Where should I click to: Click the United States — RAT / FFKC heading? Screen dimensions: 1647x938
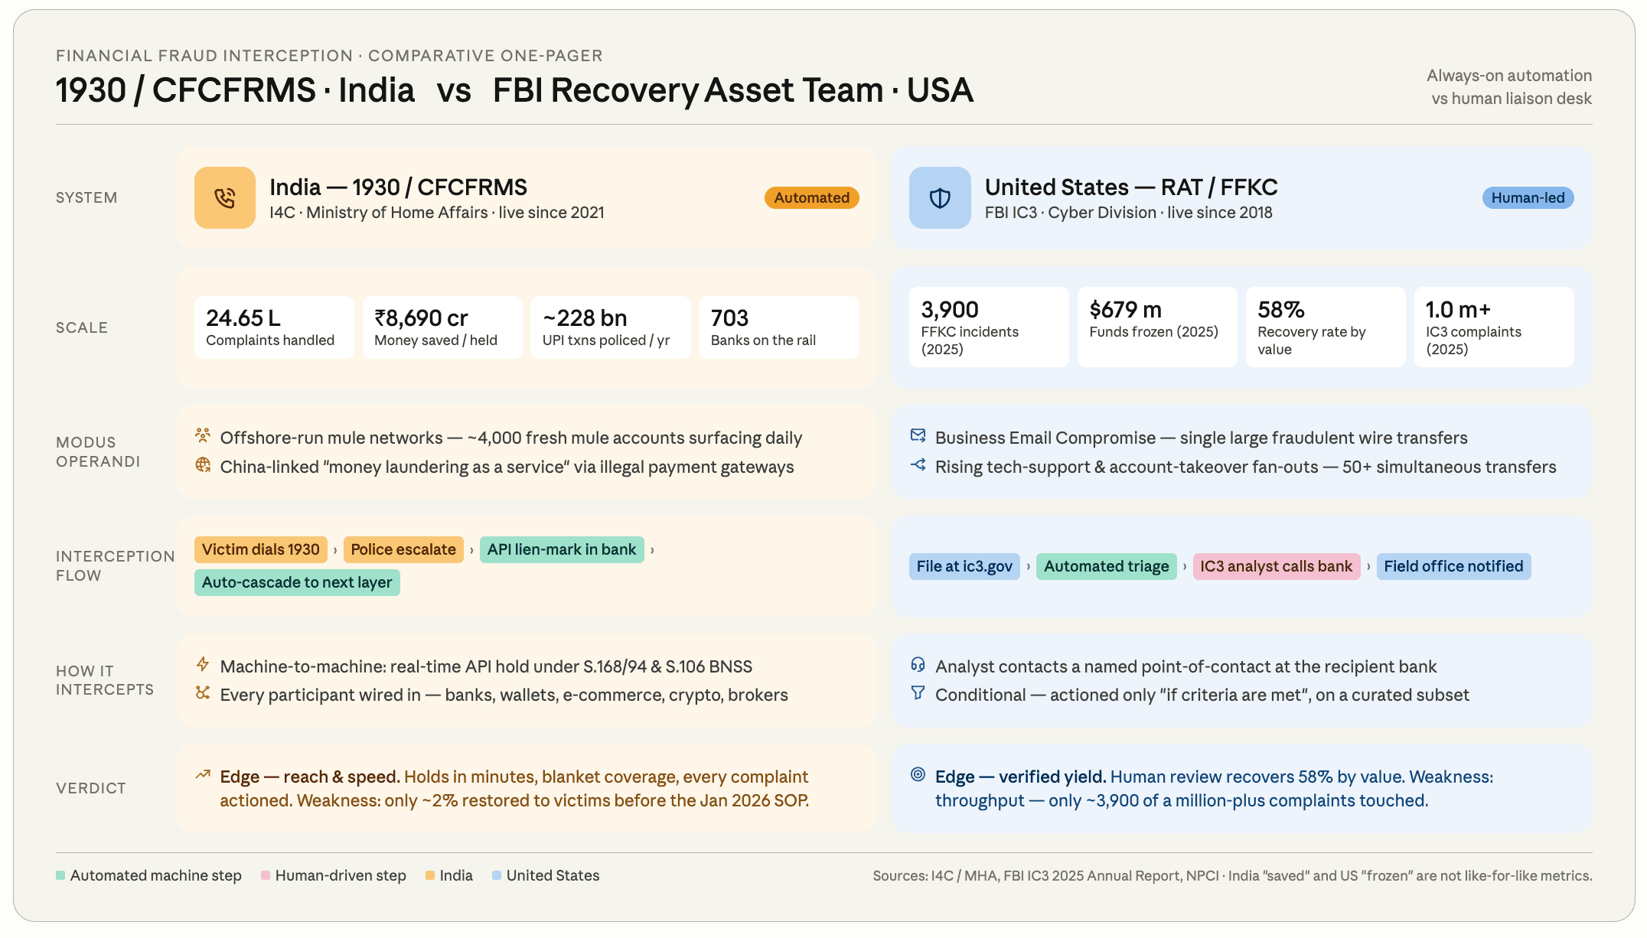(x=1131, y=187)
